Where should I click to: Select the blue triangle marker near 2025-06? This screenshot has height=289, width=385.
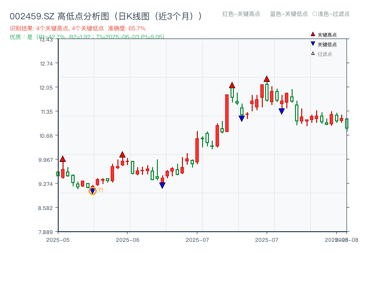tap(163, 184)
